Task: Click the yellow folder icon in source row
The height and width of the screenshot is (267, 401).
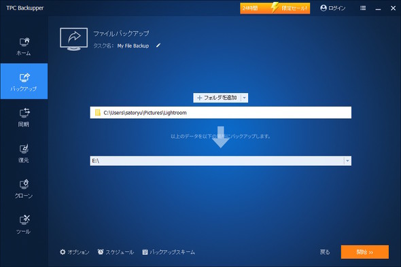Action: 97,113
